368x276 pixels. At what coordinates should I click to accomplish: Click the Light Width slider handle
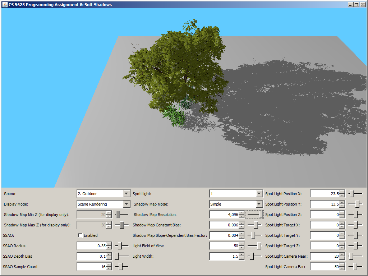click(252, 256)
